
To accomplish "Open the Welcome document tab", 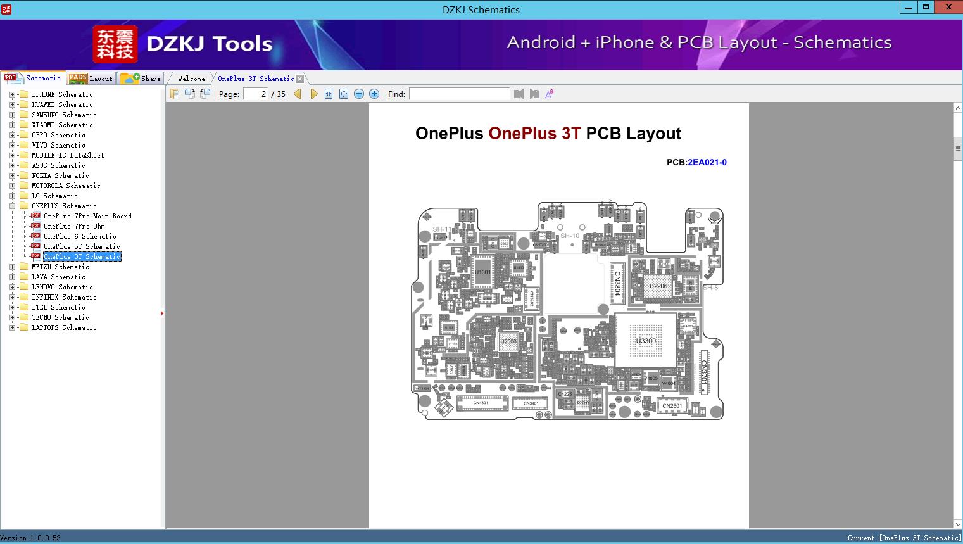I will 191,79.
